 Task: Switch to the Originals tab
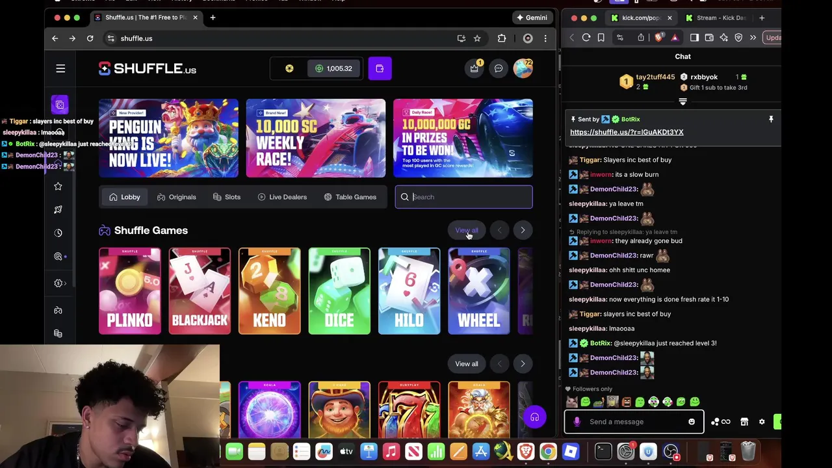176,197
